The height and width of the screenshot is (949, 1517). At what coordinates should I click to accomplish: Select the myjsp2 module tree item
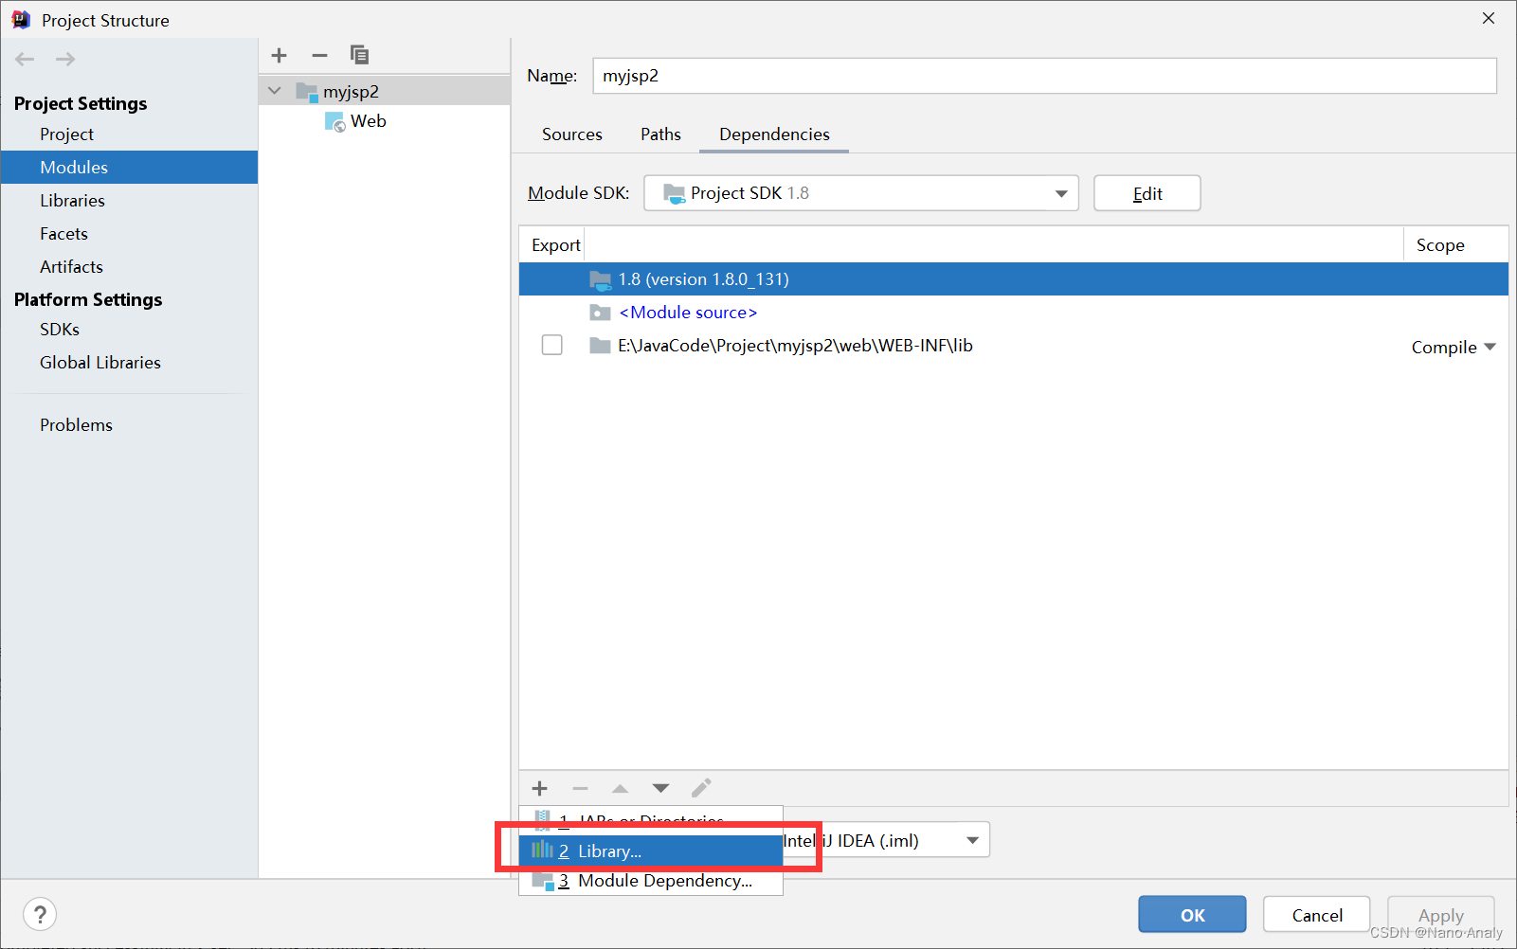(x=385, y=91)
